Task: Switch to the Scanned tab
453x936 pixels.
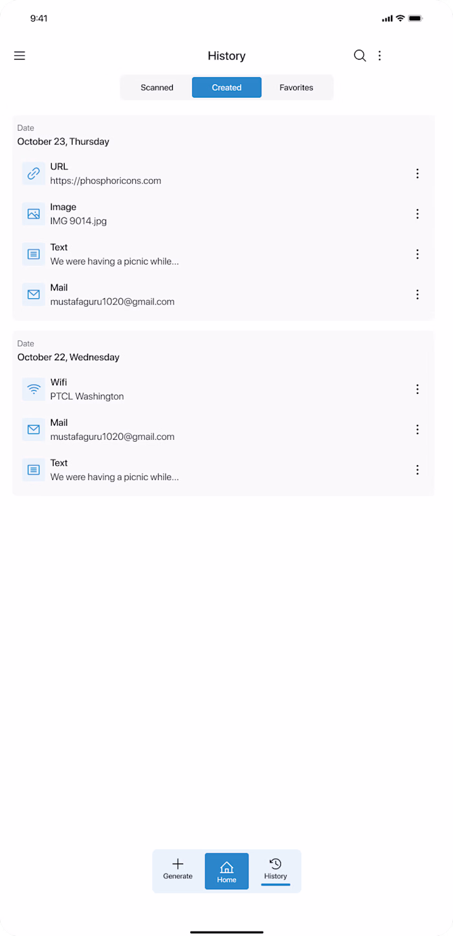Action: point(157,87)
